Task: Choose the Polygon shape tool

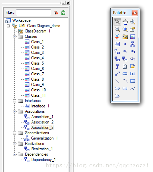Action: pyautogui.click(x=117, y=96)
